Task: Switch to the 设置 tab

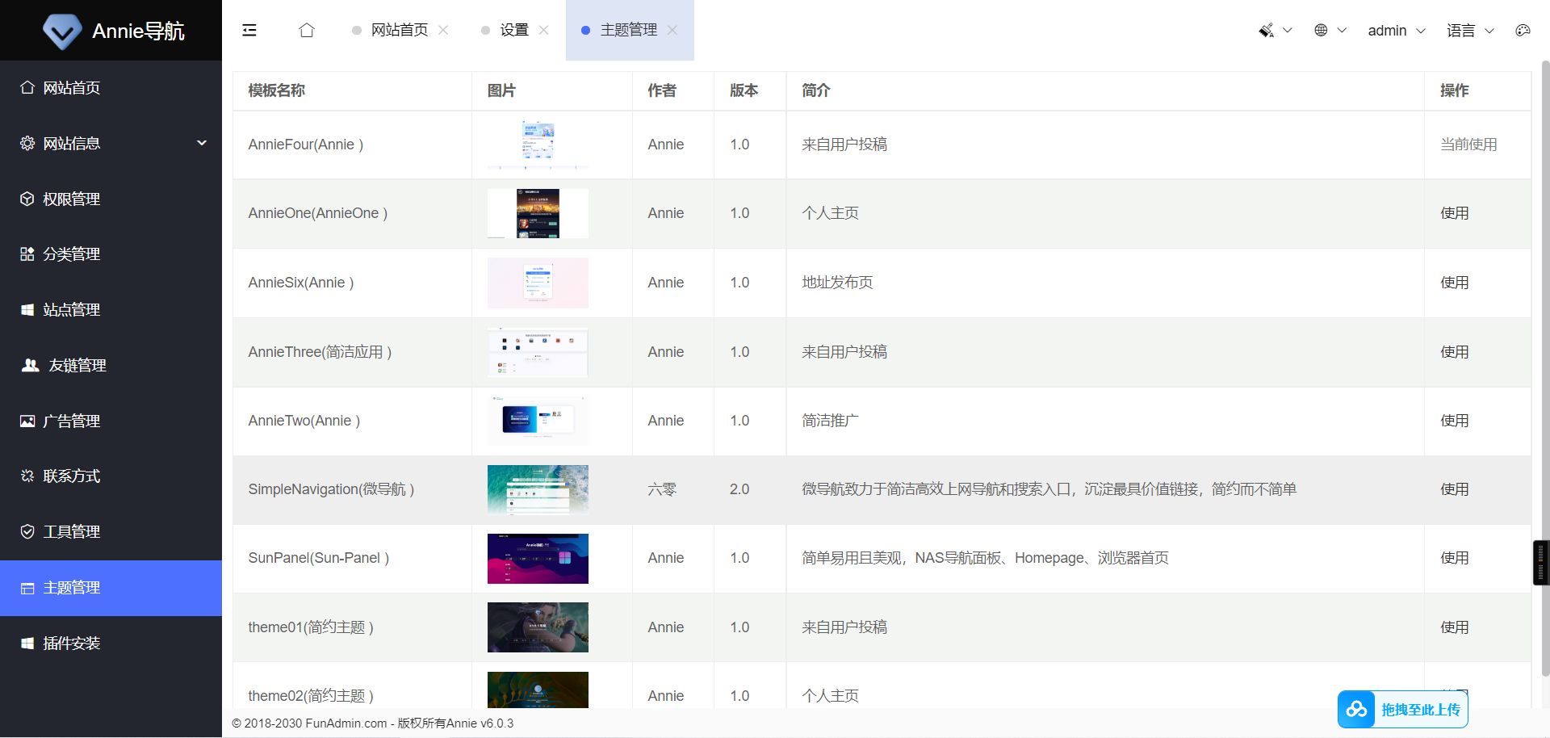Action: point(513,30)
